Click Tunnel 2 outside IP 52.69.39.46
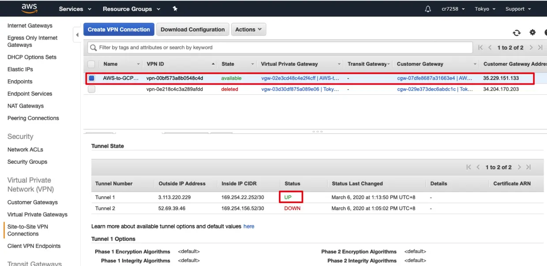The height and width of the screenshot is (266, 547). click(172, 208)
